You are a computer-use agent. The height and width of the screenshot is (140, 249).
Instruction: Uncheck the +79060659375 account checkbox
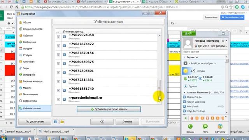(58, 64)
